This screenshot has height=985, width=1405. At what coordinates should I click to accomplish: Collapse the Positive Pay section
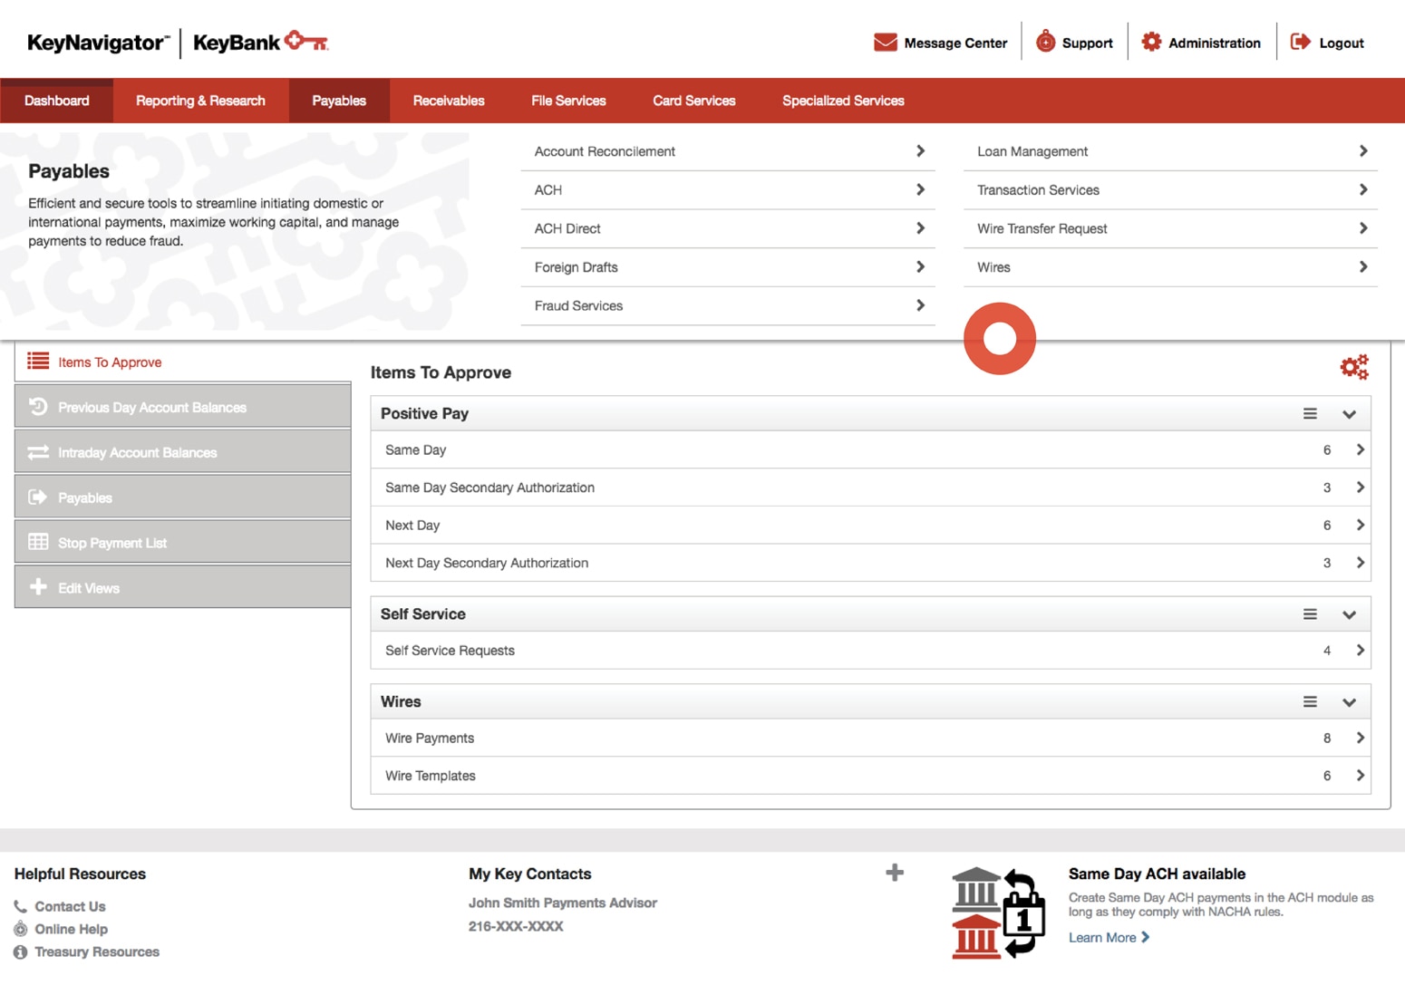tap(1349, 414)
